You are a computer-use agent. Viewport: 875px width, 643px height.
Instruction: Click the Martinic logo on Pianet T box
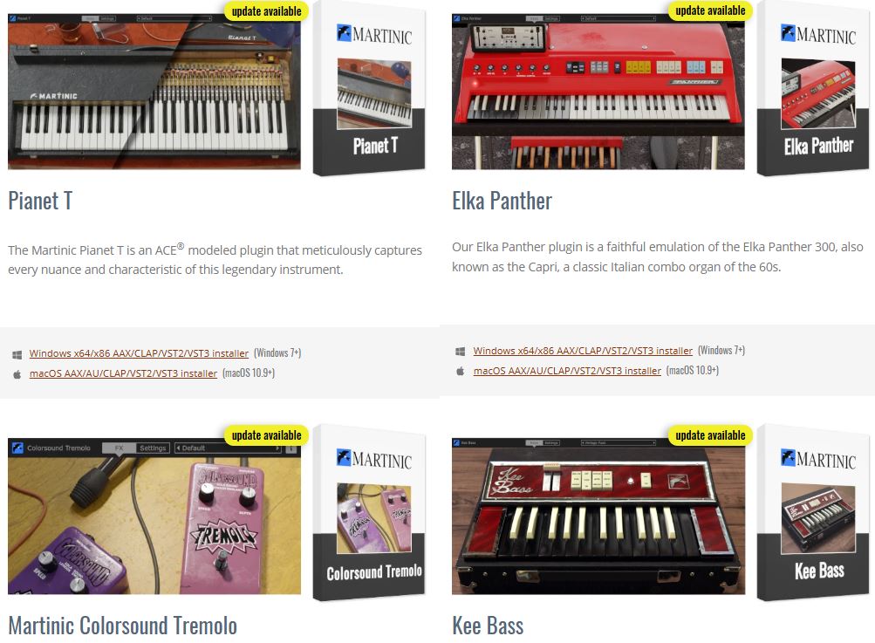(374, 35)
